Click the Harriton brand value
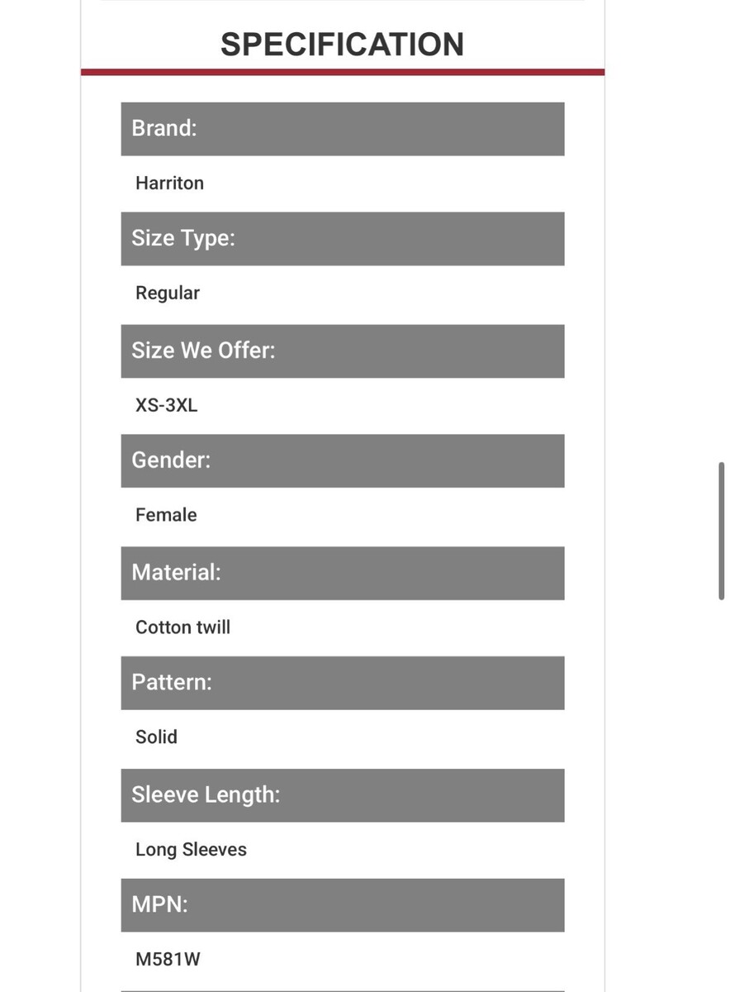Viewport: 730px width, 992px height. tap(169, 184)
